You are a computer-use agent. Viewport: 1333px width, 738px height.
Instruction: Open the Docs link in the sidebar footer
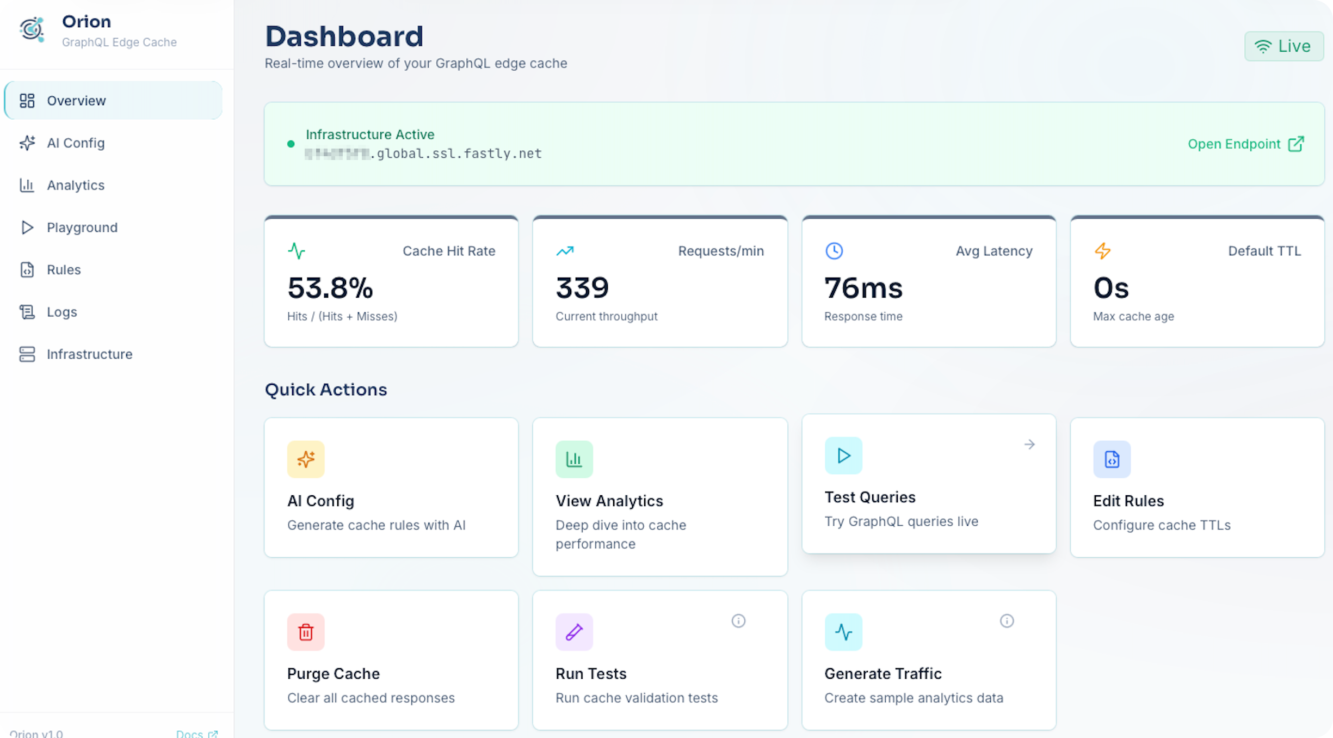[x=196, y=733]
